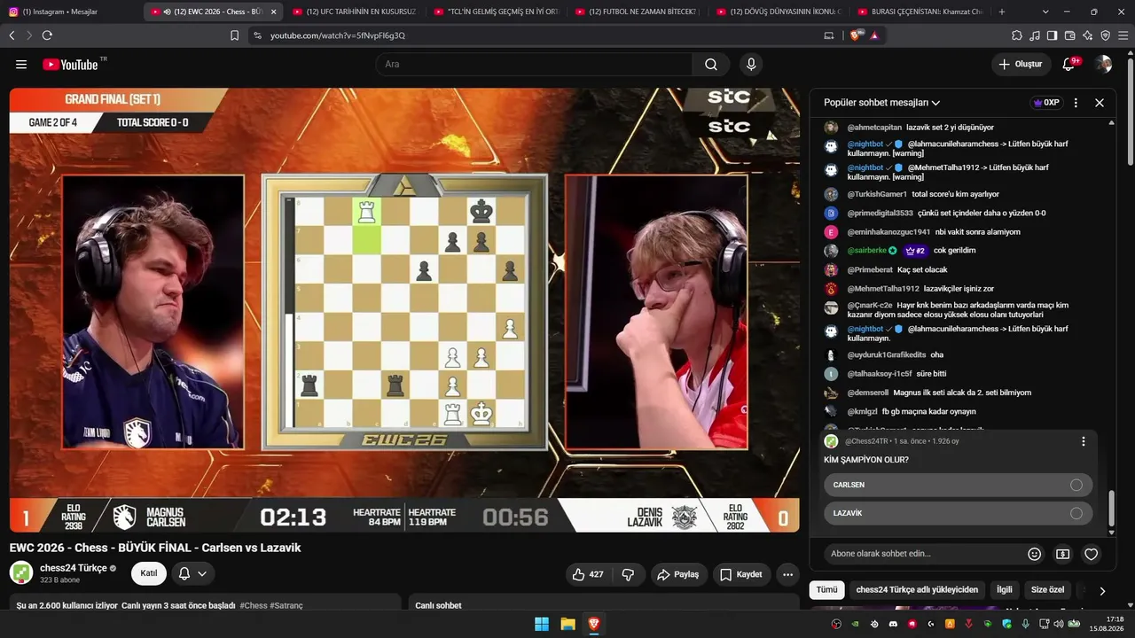Close the EWC 2026 Chess tab

(273, 12)
